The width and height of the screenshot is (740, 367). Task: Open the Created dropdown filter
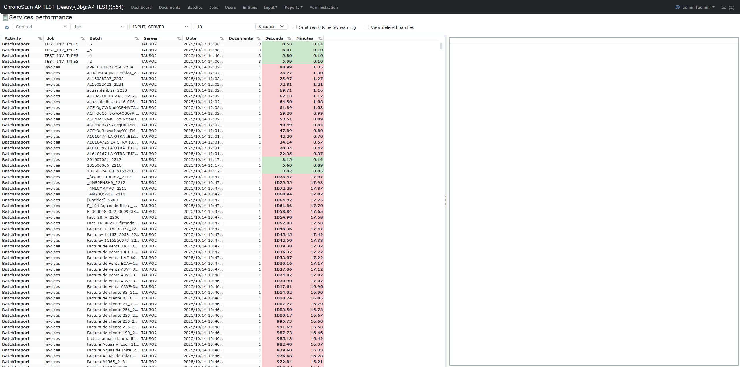(41, 27)
